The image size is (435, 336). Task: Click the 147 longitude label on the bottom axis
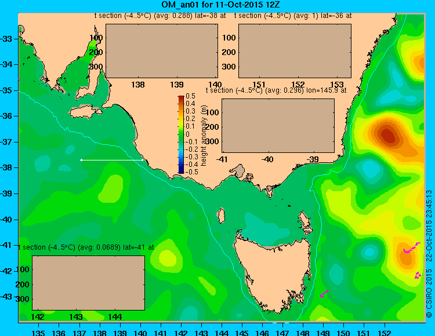[x=282, y=333]
